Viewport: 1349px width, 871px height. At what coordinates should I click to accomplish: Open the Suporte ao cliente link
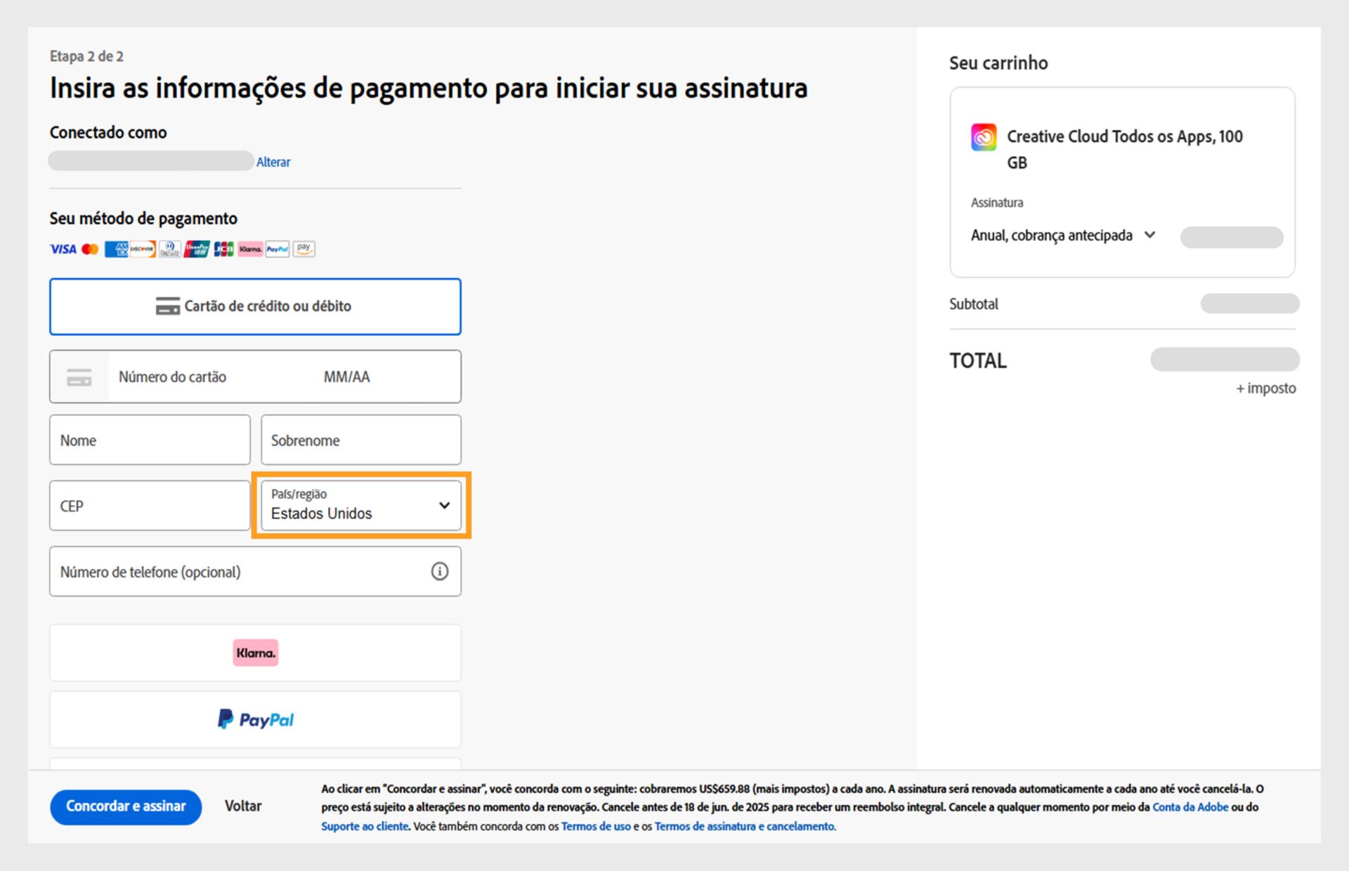[x=365, y=826]
